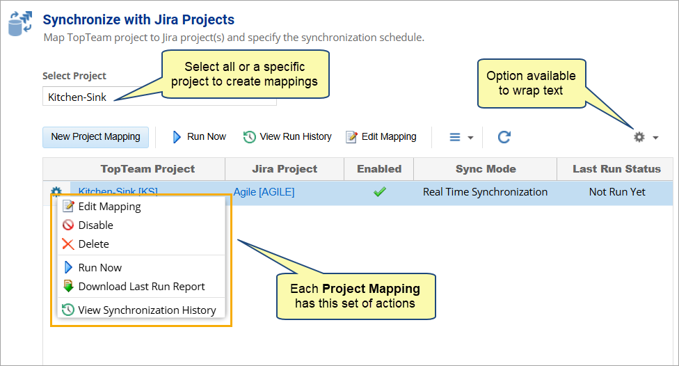Open View Run History in toolbar
The width and height of the screenshot is (679, 366).
287,137
